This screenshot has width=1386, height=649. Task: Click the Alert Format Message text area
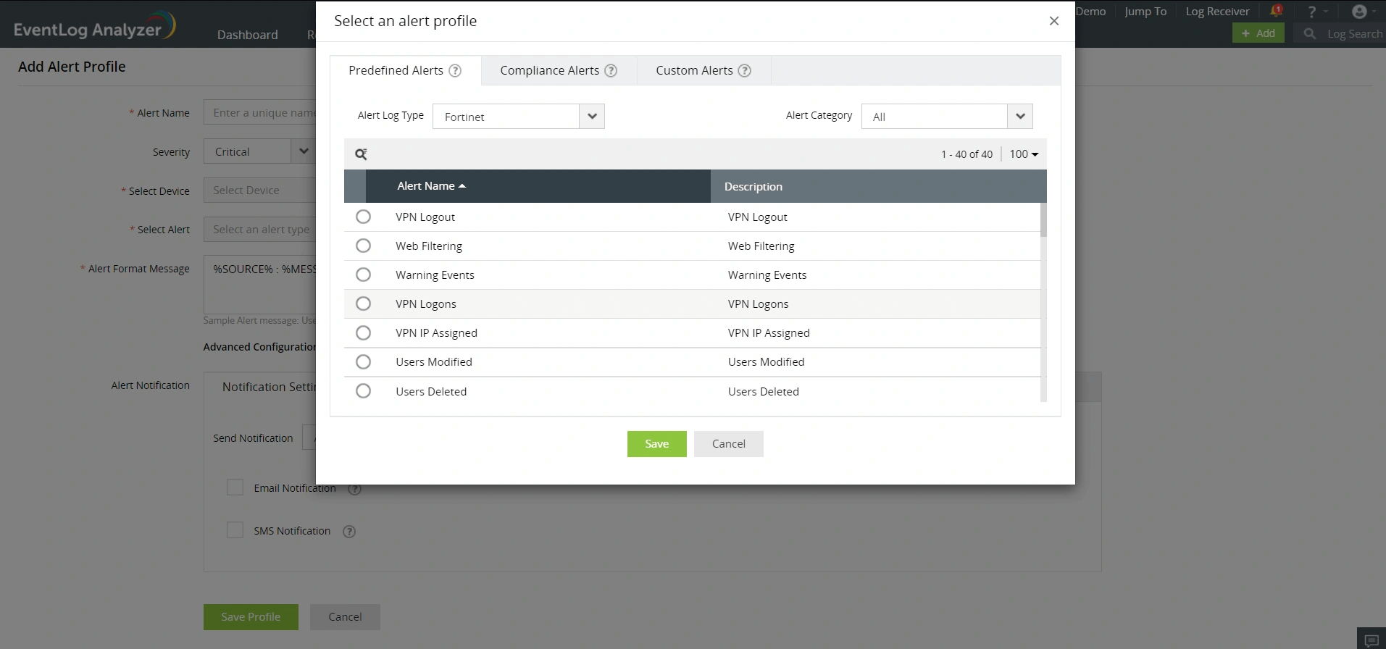pos(259,284)
